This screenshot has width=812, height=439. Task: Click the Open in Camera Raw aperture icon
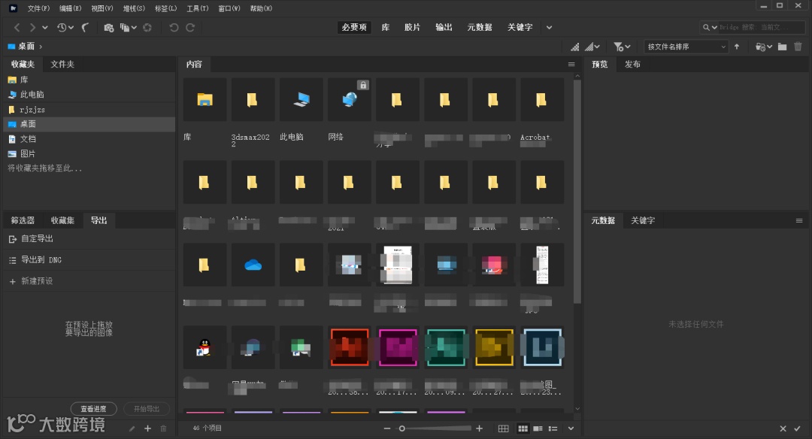tap(147, 27)
